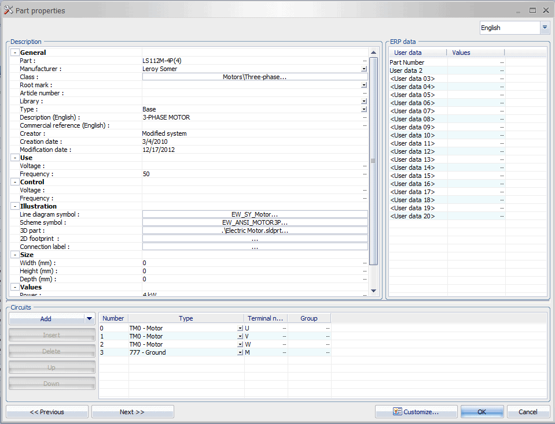Collapse the Illustration section
This screenshot has width=555, height=424.
click(x=15, y=206)
